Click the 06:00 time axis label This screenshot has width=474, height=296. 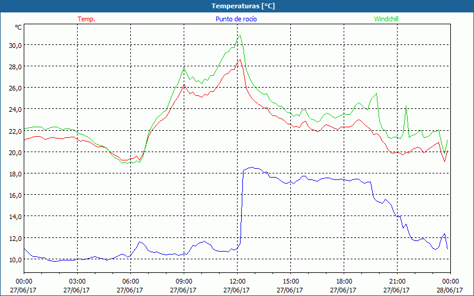point(130,281)
